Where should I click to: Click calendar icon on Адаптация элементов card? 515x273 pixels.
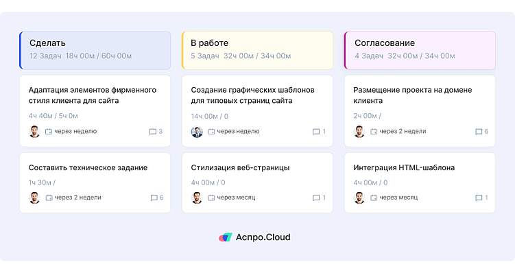[49, 132]
